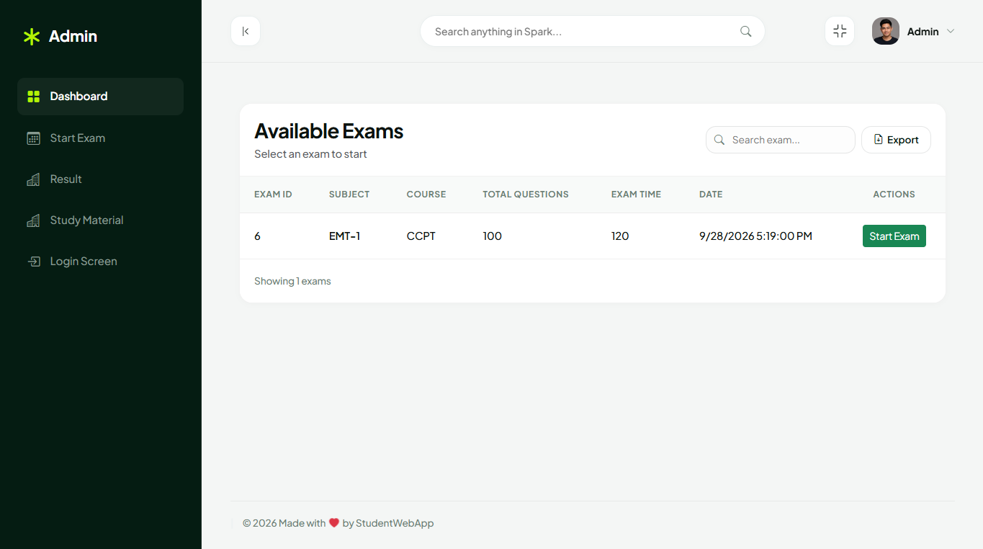This screenshot has width=983, height=549.
Task: Click the Start Exam calendar icon
Action: tap(33, 138)
